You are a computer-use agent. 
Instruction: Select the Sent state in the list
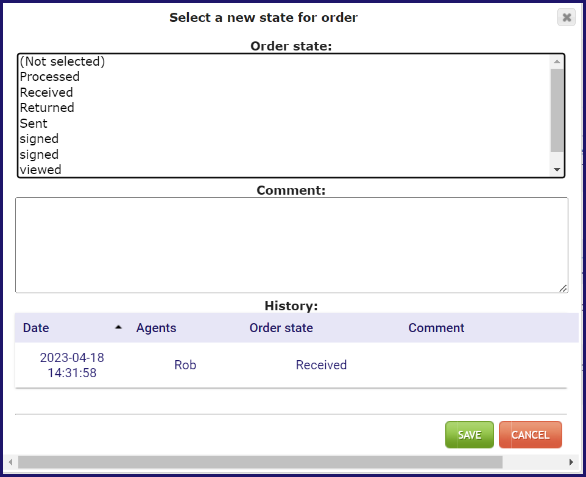[x=34, y=124]
